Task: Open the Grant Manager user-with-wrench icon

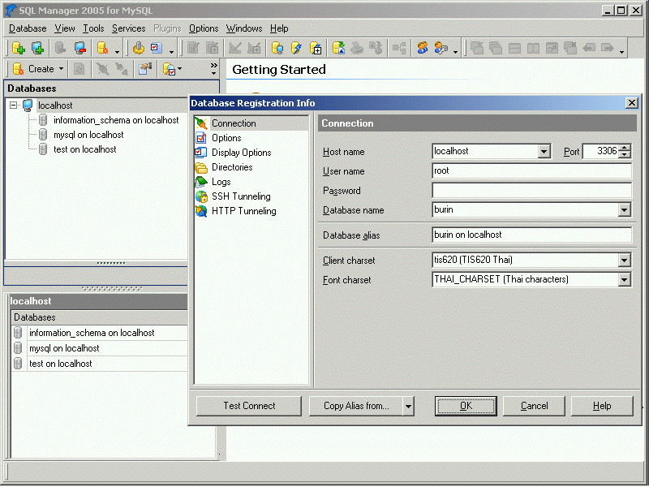Action: (441, 48)
